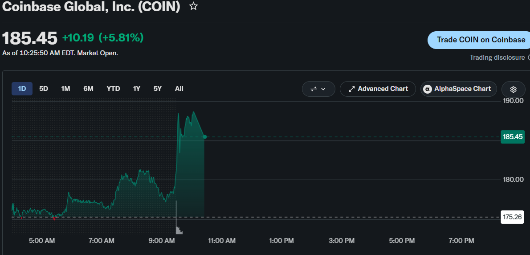Select the 1D time range tab
The image size is (530, 255).
22,89
